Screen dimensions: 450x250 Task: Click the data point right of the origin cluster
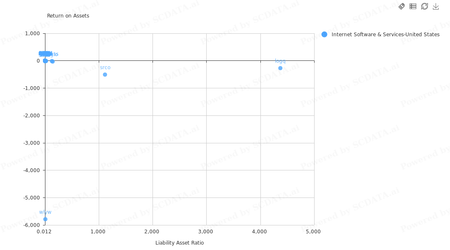pos(52,61)
